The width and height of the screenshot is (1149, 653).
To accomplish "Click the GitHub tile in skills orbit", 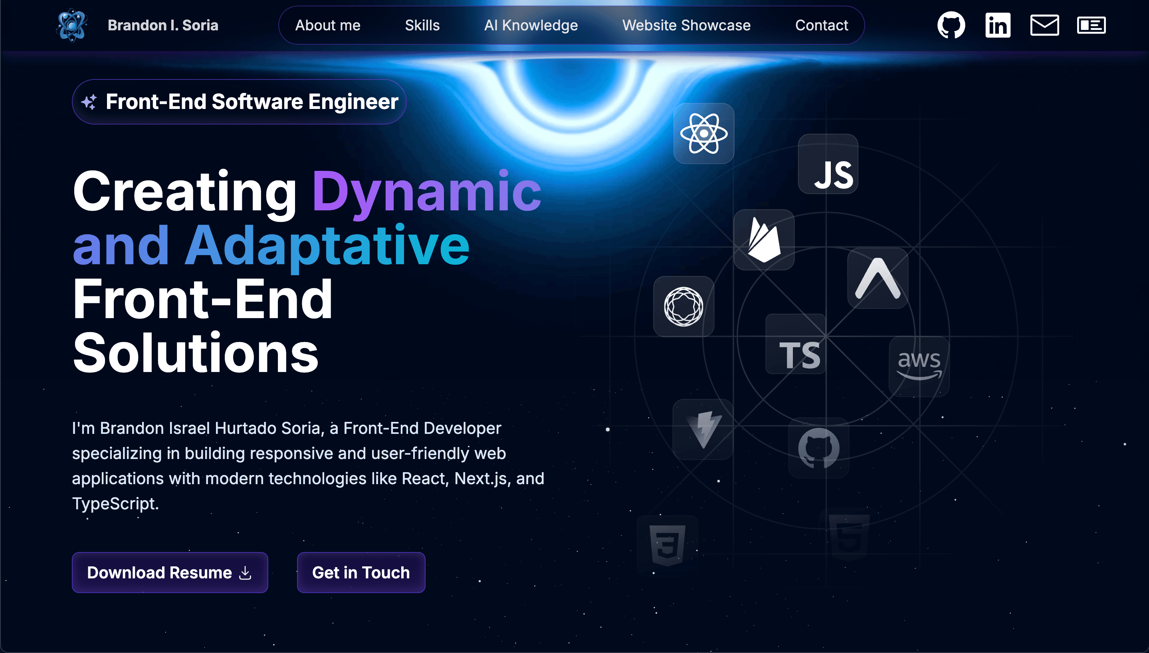I will pos(818,447).
